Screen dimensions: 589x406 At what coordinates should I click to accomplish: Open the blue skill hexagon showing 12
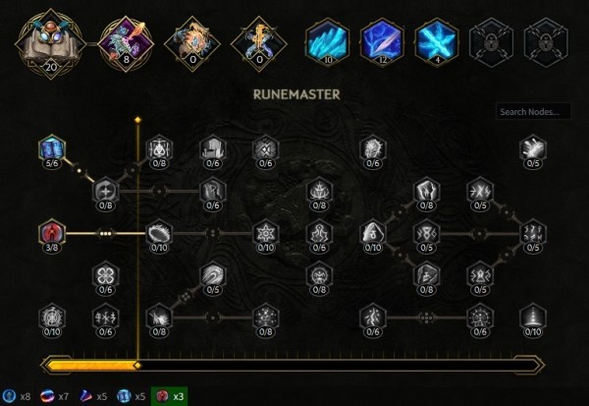click(382, 42)
